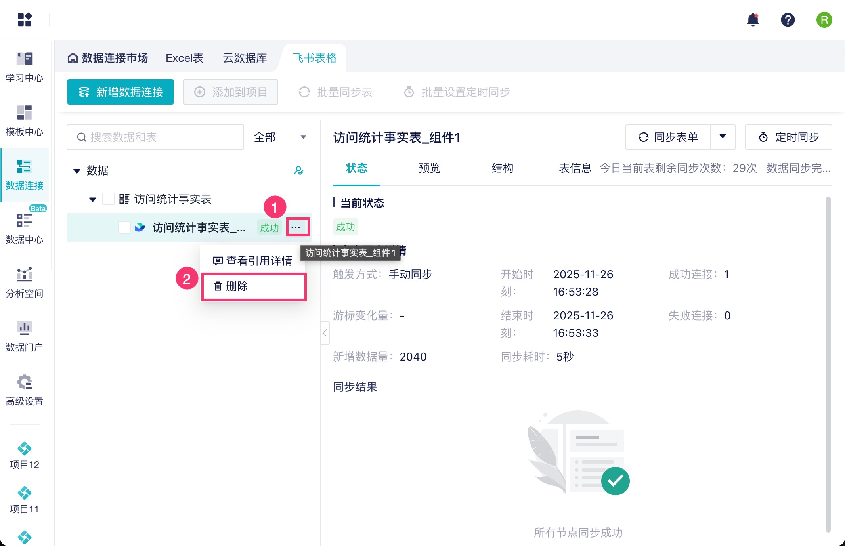Open 模板中心 in the sidebar
The height and width of the screenshot is (546, 845).
point(25,120)
